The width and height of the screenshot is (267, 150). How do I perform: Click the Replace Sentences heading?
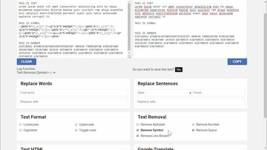[x=158, y=83]
